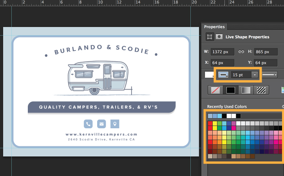Choose the Solid Color stroke option
Image resolution: width=284 pixels, height=176 pixels.
231,90
